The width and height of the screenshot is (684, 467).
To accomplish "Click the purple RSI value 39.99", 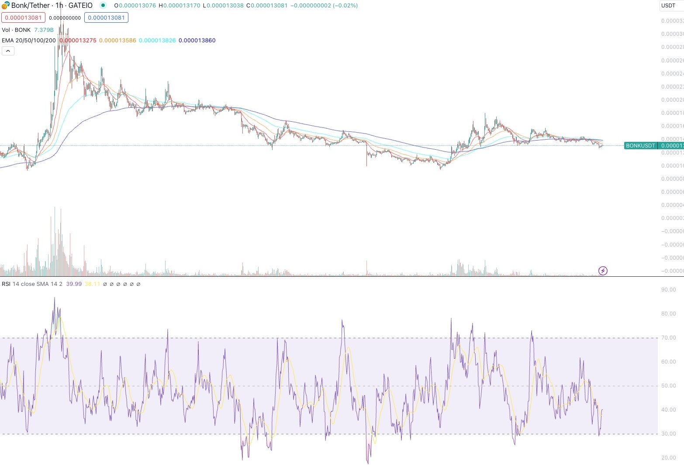I will (74, 284).
